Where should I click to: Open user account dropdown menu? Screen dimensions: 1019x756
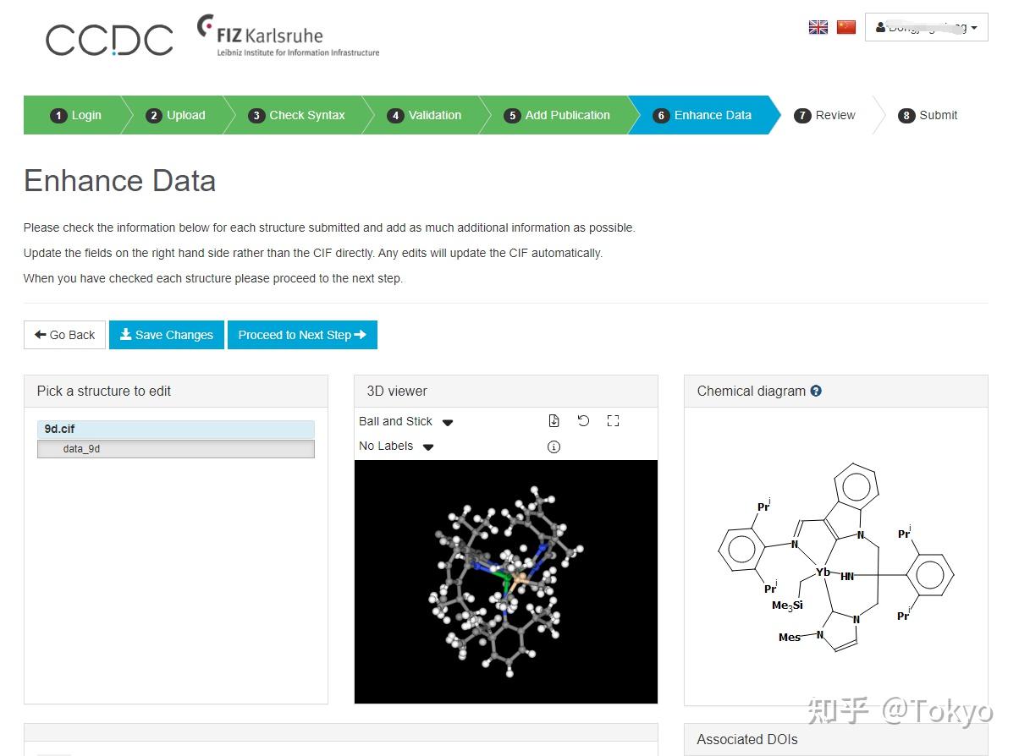click(926, 27)
